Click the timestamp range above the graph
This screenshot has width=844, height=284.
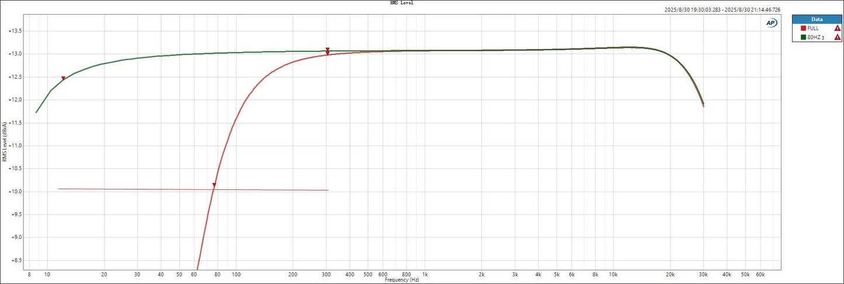coord(723,10)
